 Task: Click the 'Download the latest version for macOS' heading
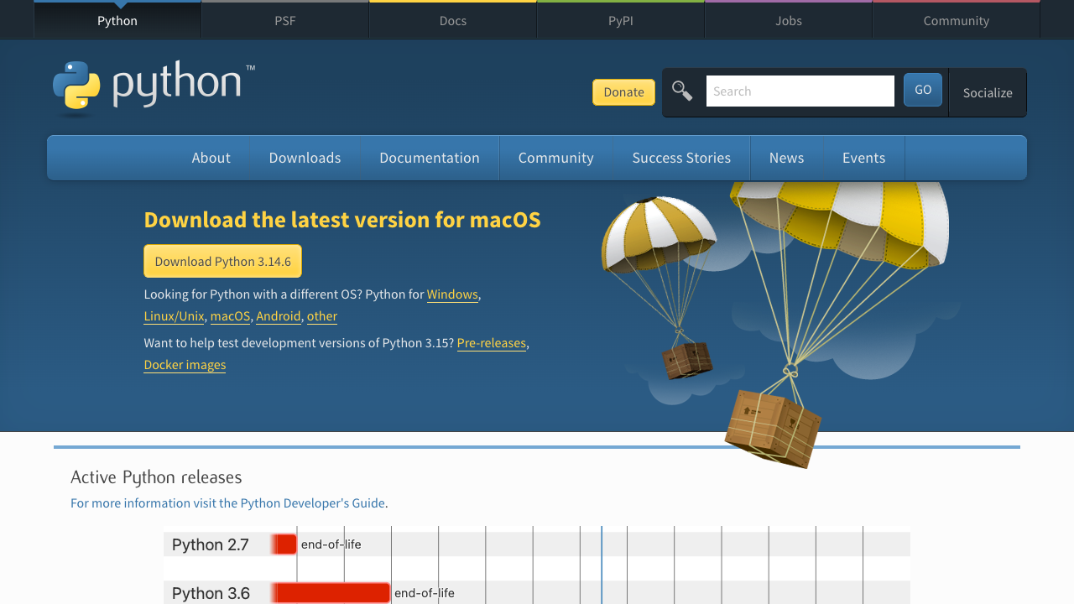[x=342, y=220]
